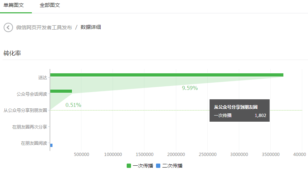Click the 从公众号分享到朋友圈 axis label

point(25,110)
